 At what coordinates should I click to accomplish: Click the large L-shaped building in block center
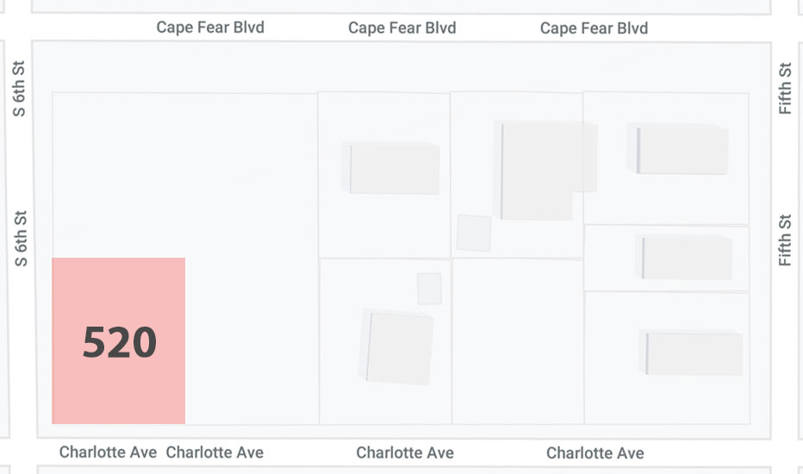coord(545,170)
